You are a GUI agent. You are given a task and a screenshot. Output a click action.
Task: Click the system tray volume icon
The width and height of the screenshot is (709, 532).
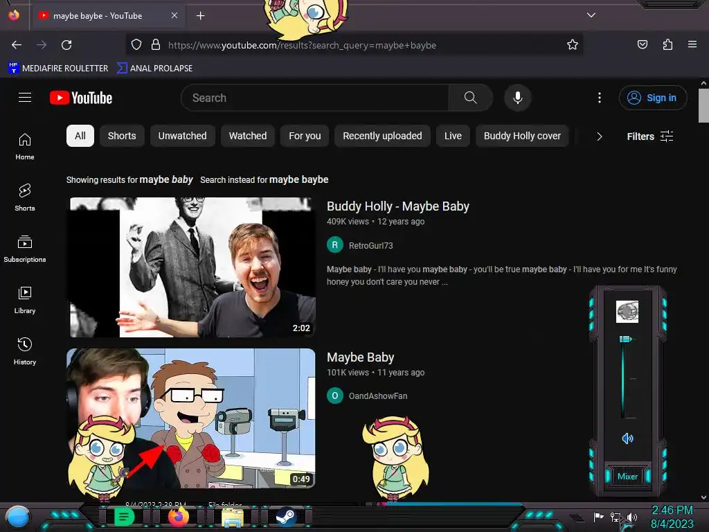pos(631,517)
